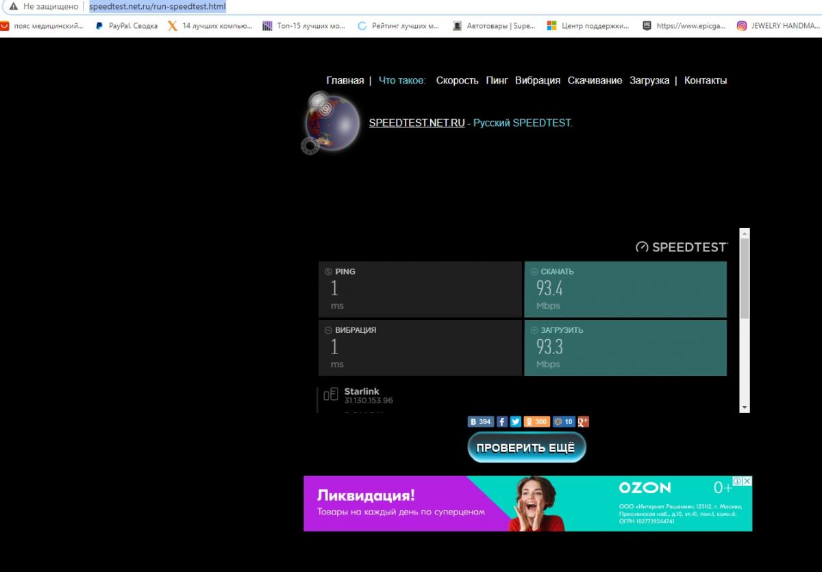Viewport: 822px width, 572px height.
Task: Click the IP address 31.130.153.96
Action: [x=369, y=400]
